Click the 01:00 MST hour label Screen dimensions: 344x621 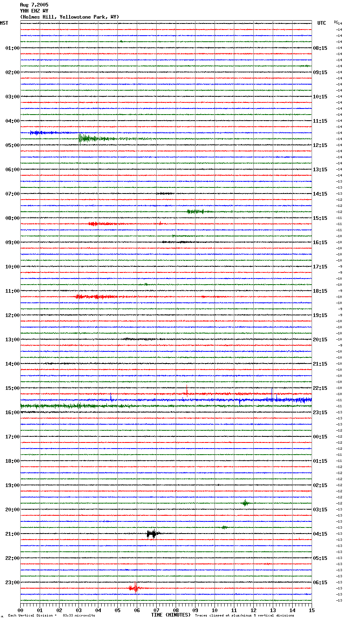(x=13, y=48)
